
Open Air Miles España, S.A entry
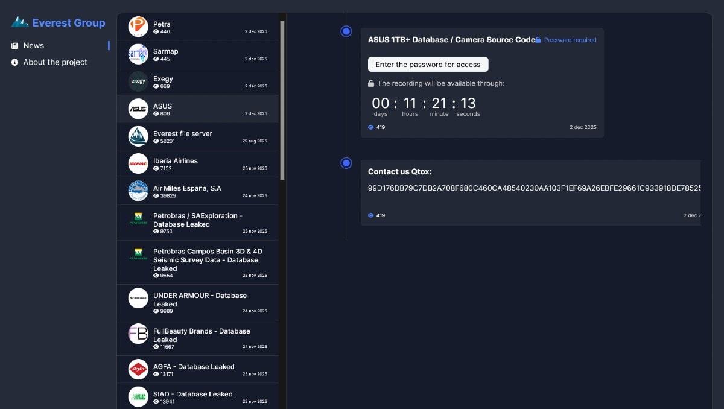click(x=198, y=191)
